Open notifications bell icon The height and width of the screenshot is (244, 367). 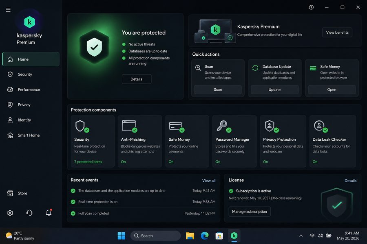point(49,212)
